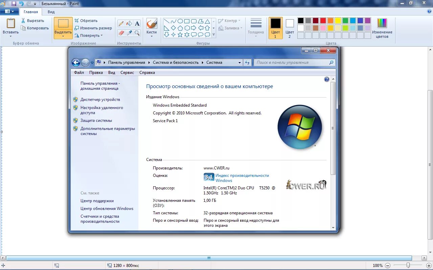Screen dimensions: 433x270
Task: Pick the Fill with color bucket tool
Action: tap(129, 24)
